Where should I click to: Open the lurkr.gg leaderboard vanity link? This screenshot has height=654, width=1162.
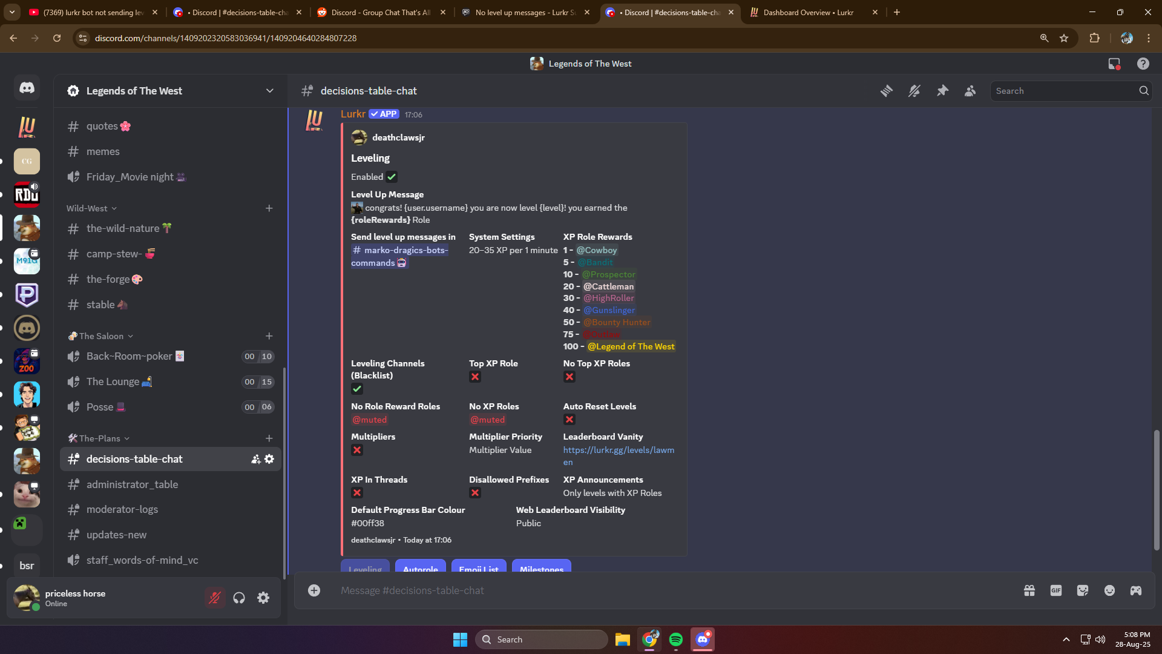point(618,450)
